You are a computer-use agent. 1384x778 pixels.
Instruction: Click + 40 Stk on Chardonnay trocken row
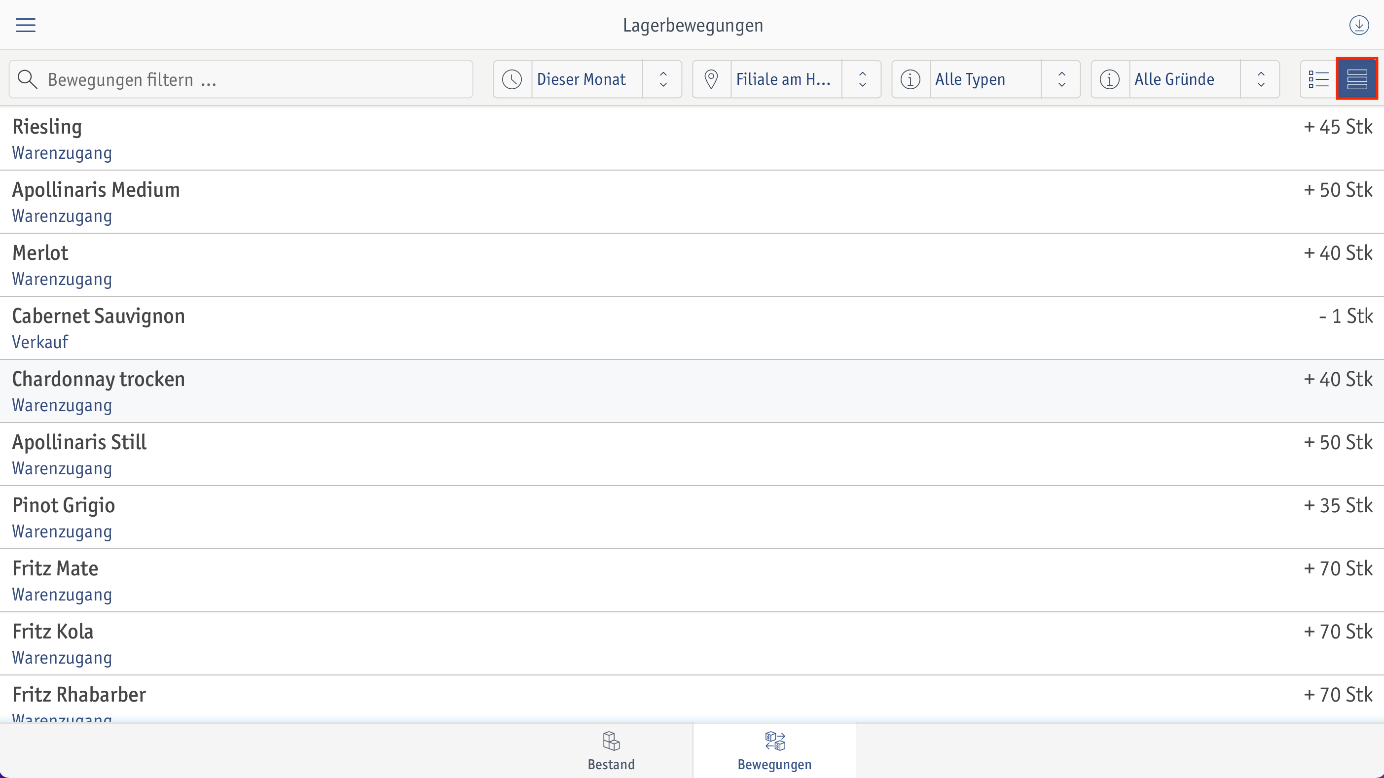pyautogui.click(x=1338, y=379)
